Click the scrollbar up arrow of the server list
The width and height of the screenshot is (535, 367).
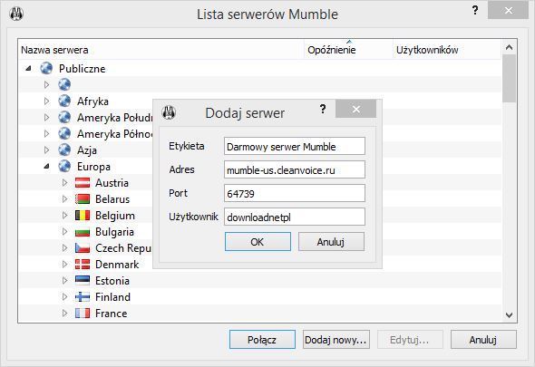tap(509, 47)
